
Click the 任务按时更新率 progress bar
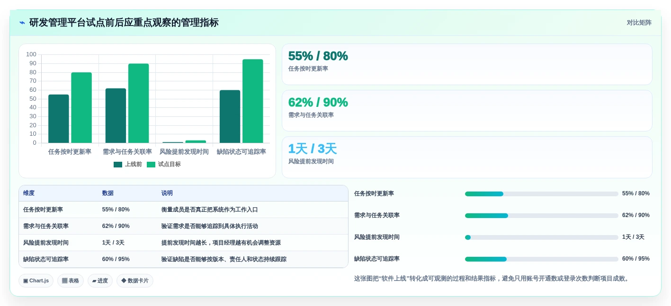[542, 194]
